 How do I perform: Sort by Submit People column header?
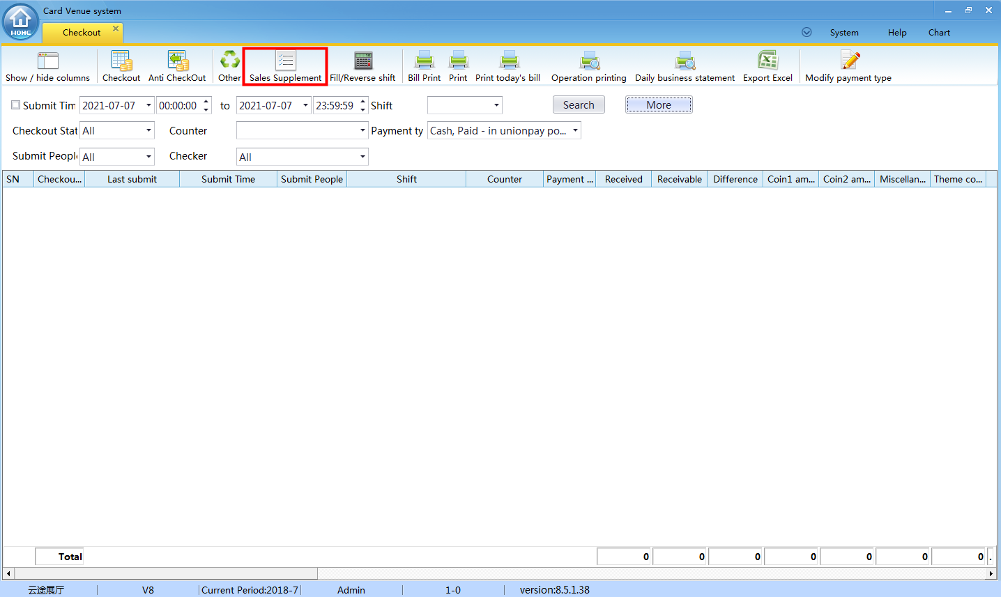pos(312,179)
